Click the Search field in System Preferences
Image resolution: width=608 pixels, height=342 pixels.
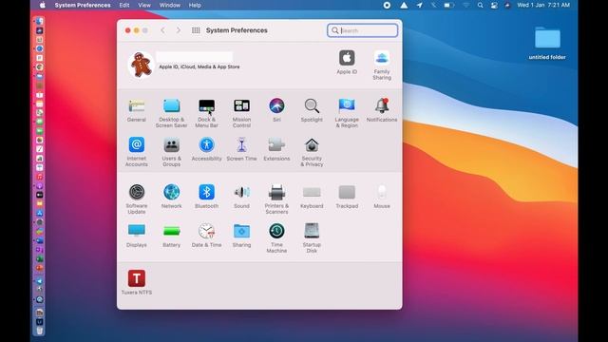point(363,30)
